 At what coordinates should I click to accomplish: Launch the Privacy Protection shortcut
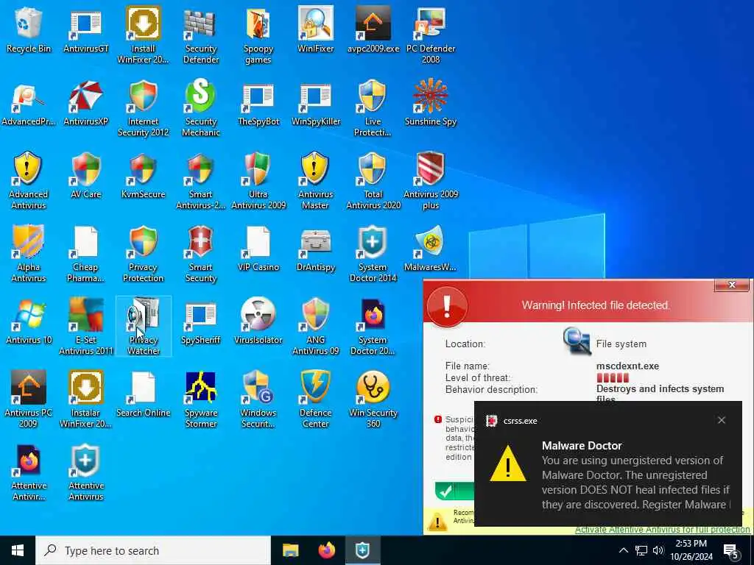tap(144, 254)
